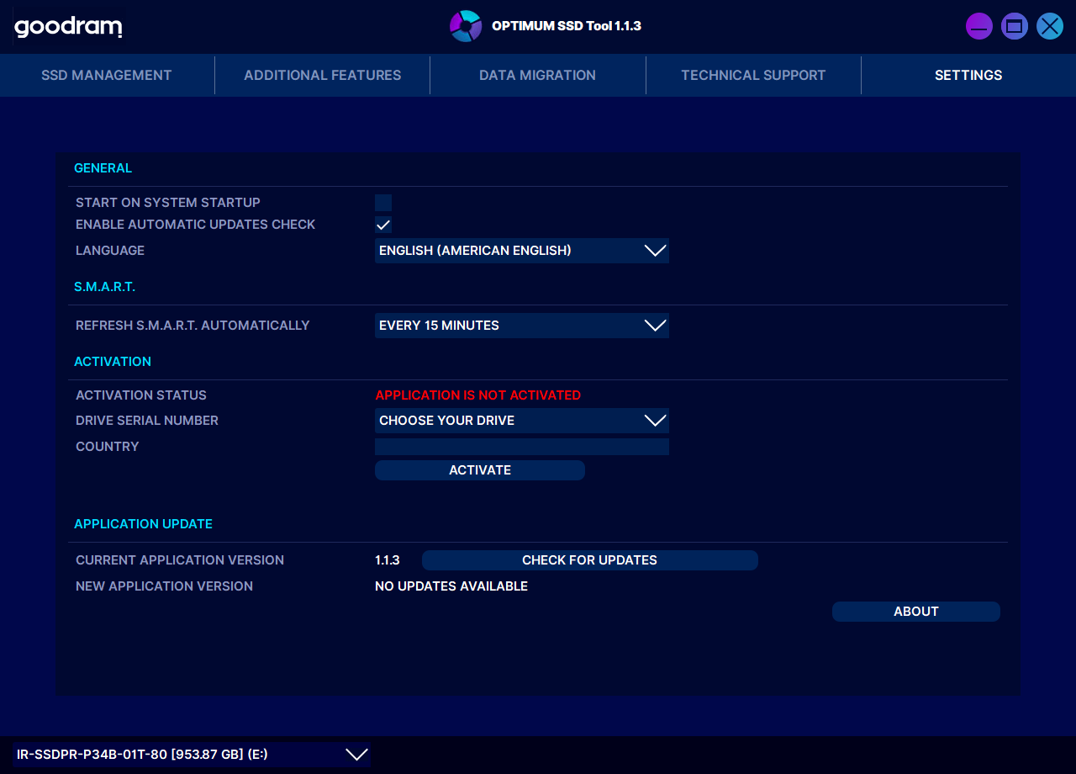Expand the Refresh S.M.A.R.T. interval dropdown
This screenshot has width=1076, height=774.
[522, 326]
